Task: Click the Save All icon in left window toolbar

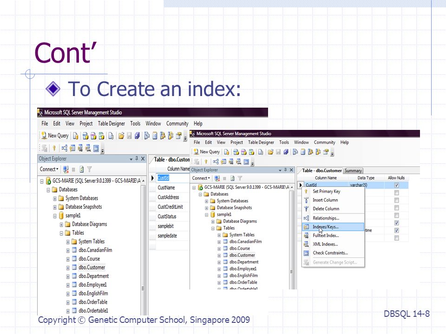Action: pyautogui.click(x=137, y=136)
